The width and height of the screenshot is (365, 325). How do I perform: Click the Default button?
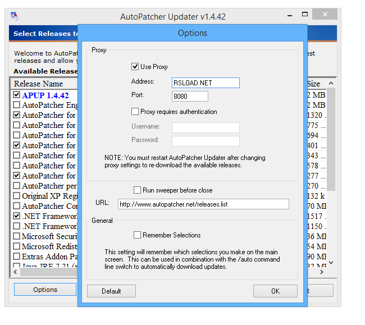tap(111, 291)
